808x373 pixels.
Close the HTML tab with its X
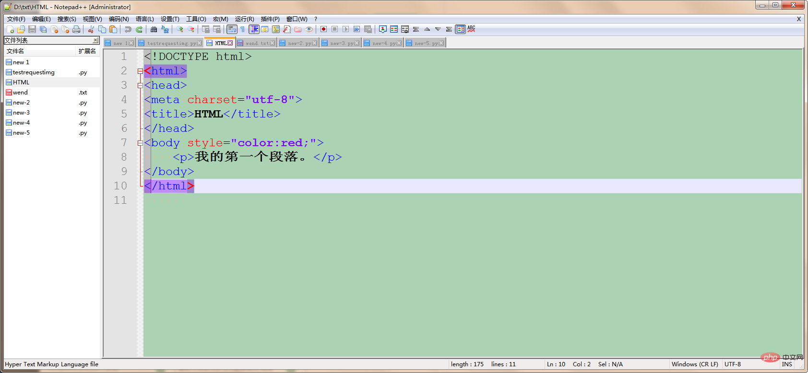230,43
